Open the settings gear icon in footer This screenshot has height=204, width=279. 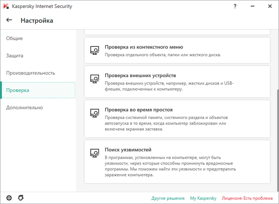[9, 198]
